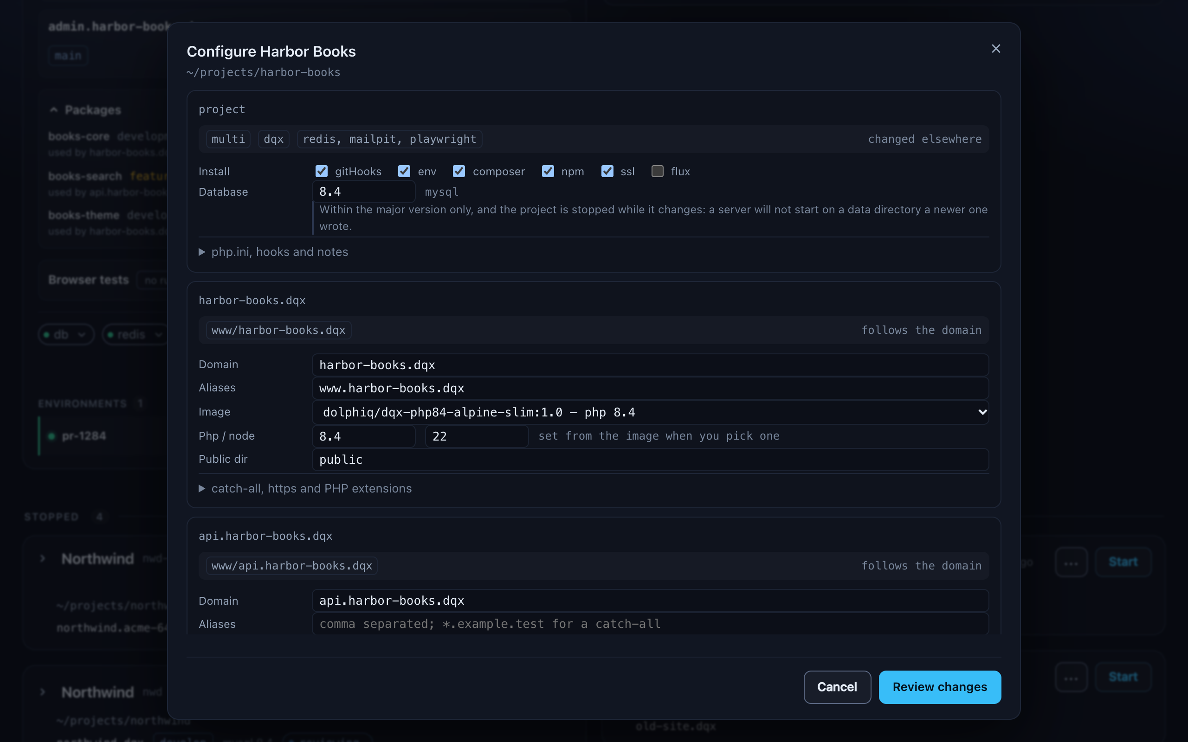Viewport: 1188px width, 742px height.
Task: Click the changed elsewhere label
Action: [x=924, y=139]
